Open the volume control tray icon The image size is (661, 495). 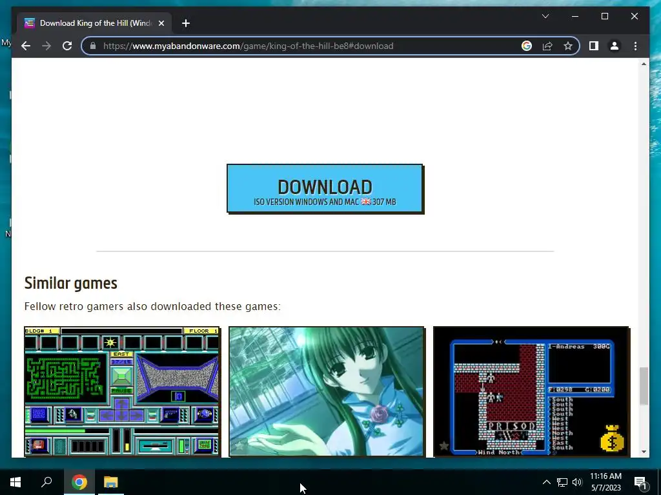(577, 482)
